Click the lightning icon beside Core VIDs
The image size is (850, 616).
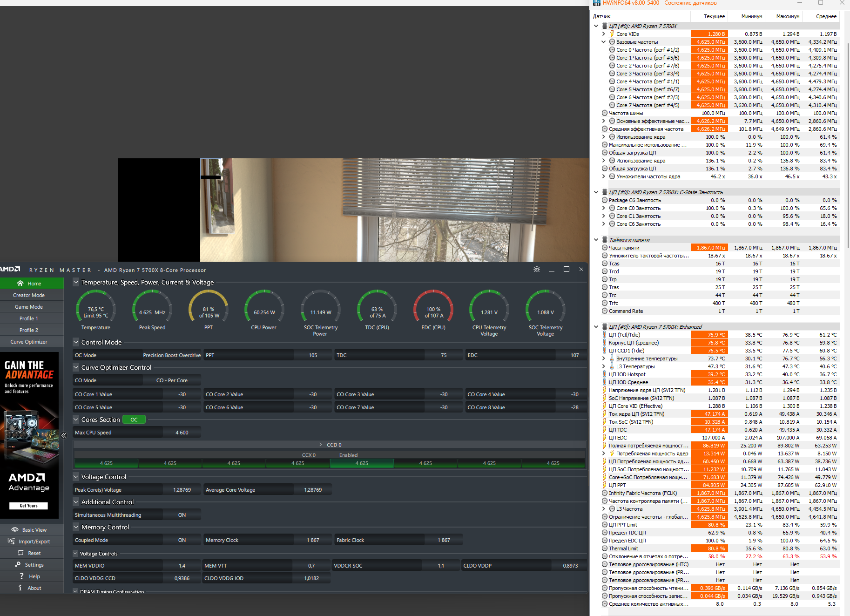(x=612, y=34)
